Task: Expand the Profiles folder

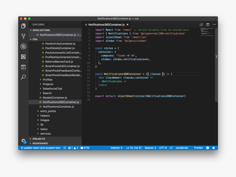Action: 47,80
